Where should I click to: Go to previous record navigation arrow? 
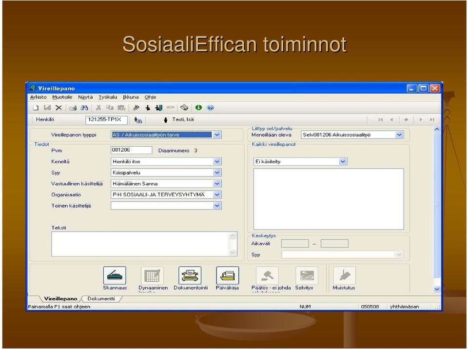click(x=391, y=120)
